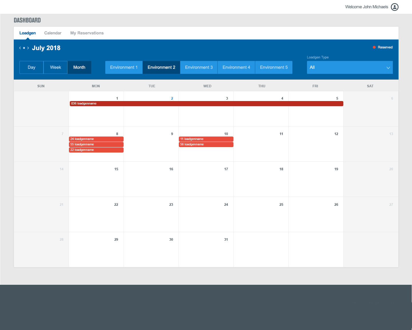Jump to today dot button

click(x=24, y=48)
